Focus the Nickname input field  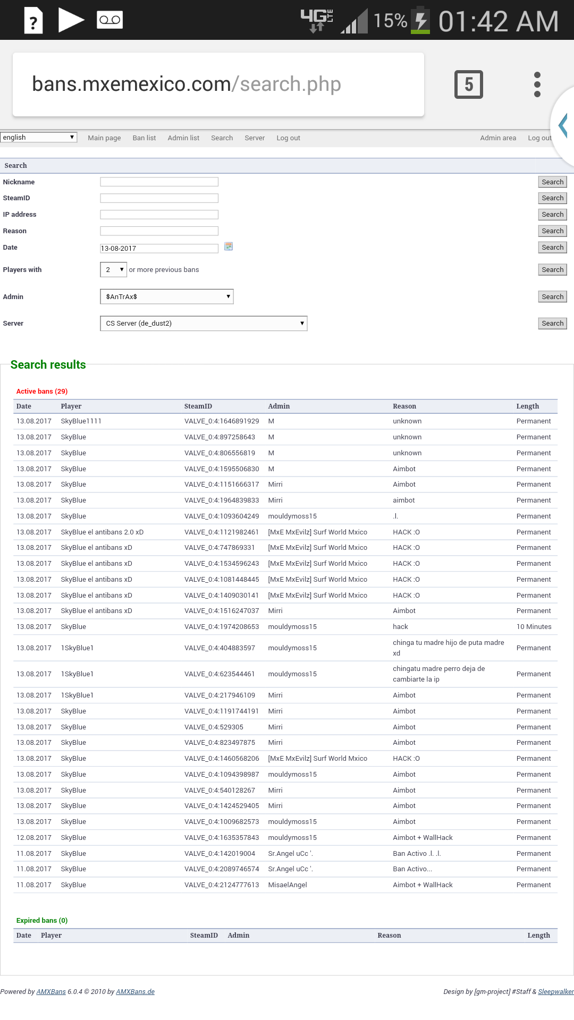(x=159, y=182)
